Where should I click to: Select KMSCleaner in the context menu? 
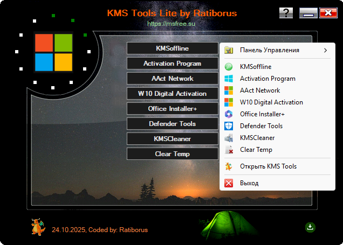pyautogui.click(x=277, y=138)
